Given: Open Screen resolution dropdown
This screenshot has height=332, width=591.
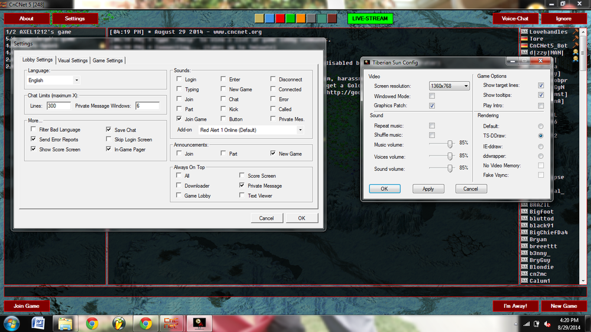Looking at the screenshot, I should (449, 86).
